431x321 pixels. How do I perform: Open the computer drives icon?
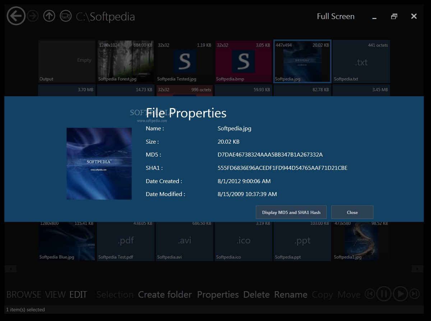[66, 16]
